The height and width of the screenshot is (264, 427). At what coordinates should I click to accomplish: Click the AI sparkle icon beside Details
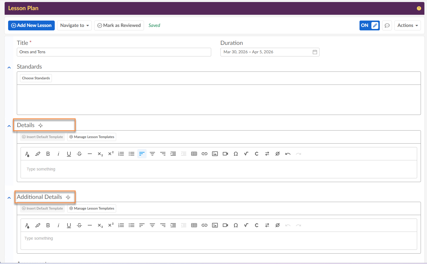click(x=41, y=125)
